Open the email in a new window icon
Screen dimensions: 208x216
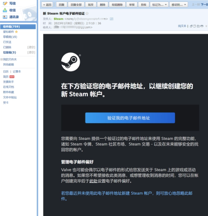click(x=191, y=26)
